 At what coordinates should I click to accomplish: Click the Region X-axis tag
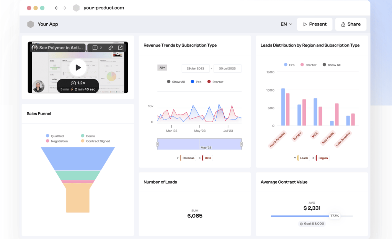click(x=322, y=158)
